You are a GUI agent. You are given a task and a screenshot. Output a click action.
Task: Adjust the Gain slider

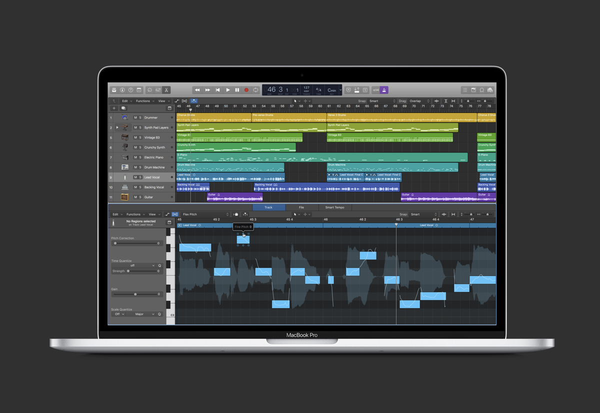pos(135,294)
